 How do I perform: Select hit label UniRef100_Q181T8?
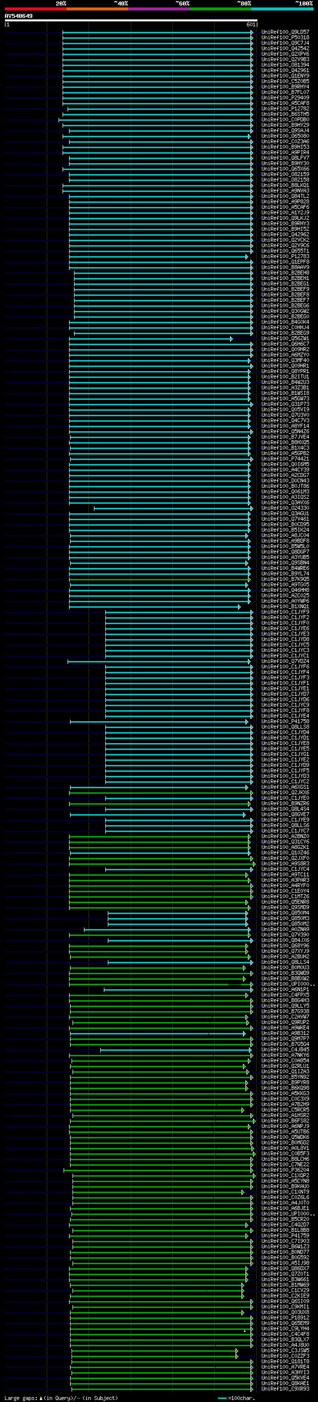pos(285,1361)
